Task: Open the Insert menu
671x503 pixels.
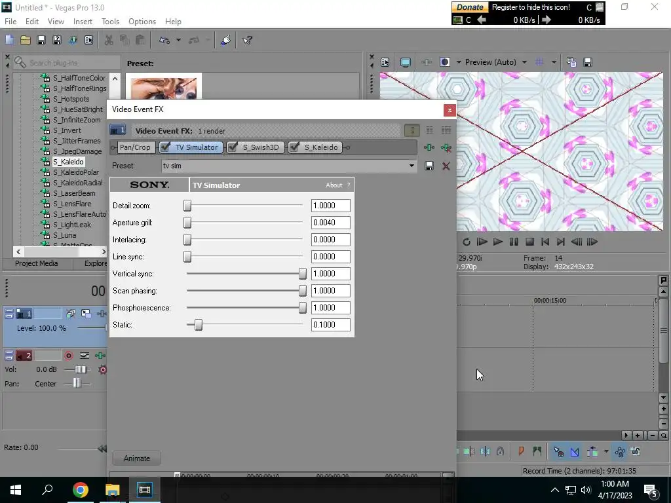Action: click(x=83, y=22)
